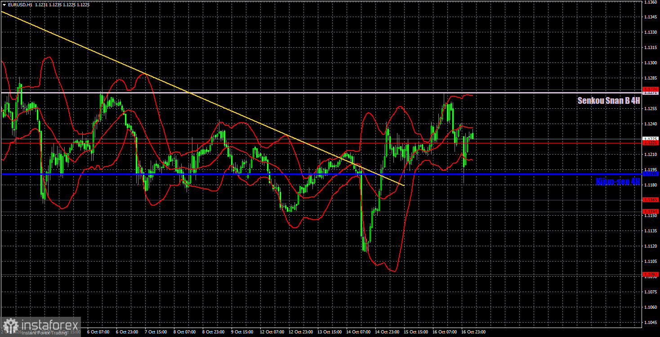Click the '6 Oct 07:00' time axis label
Image resolution: width=660 pixels, height=337 pixels.
tap(98, 332)
